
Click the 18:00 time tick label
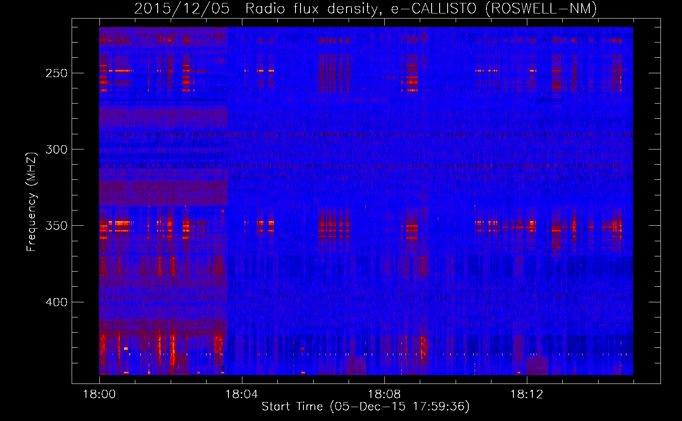coord(99,394)
